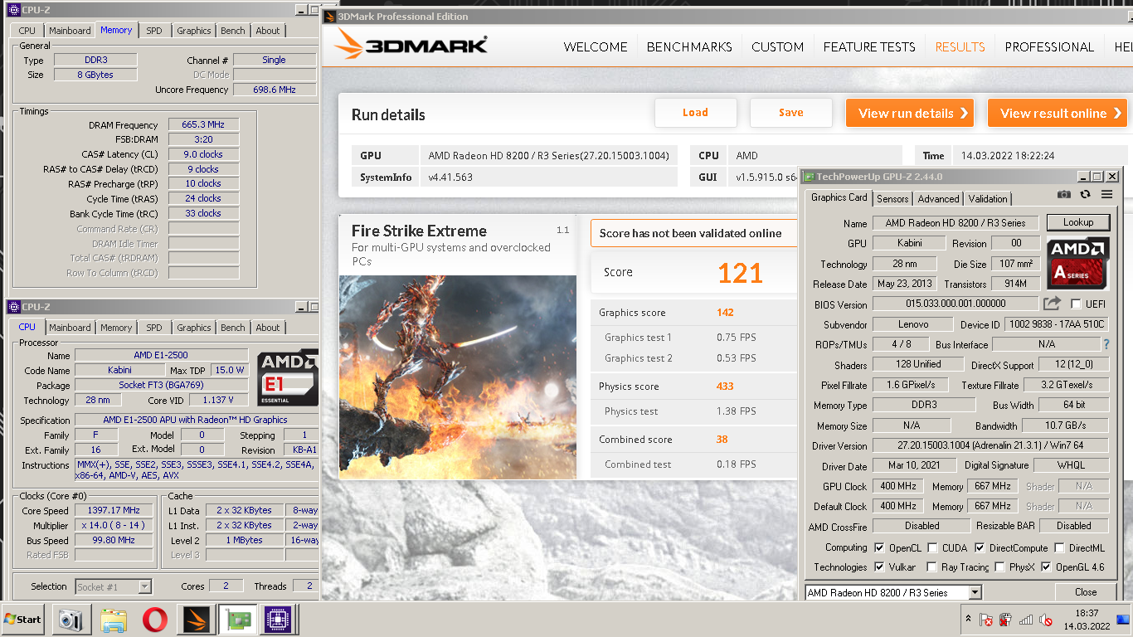
Task: Toggle the OpenGL 4.6 checkbox
Action: [1047, 567]
